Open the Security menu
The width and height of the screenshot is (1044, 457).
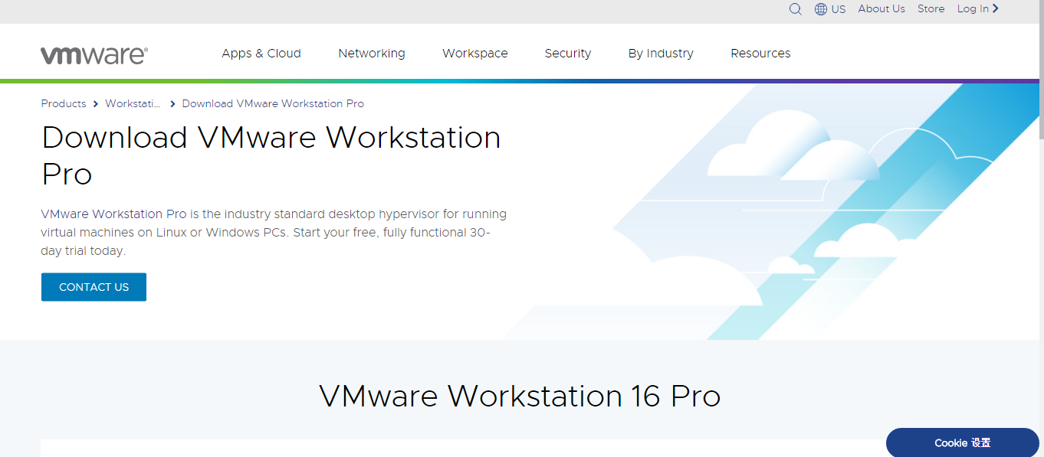coord(568,54)
